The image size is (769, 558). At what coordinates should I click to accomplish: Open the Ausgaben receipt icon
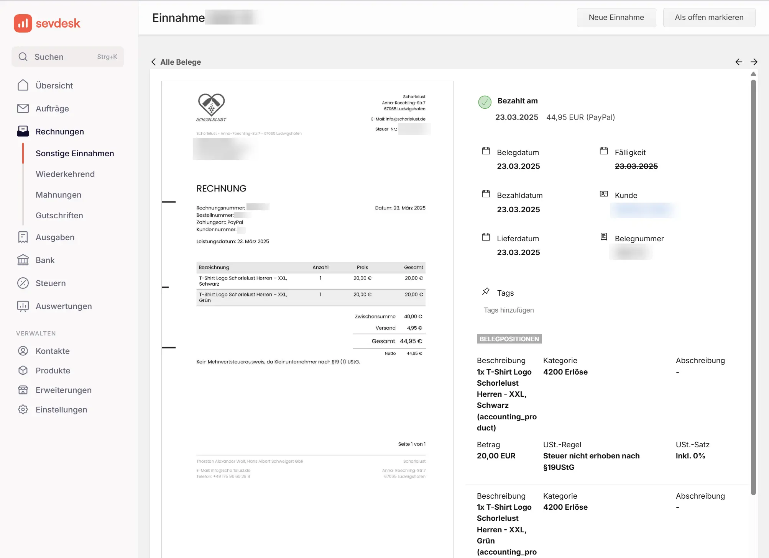pos(23,237)
